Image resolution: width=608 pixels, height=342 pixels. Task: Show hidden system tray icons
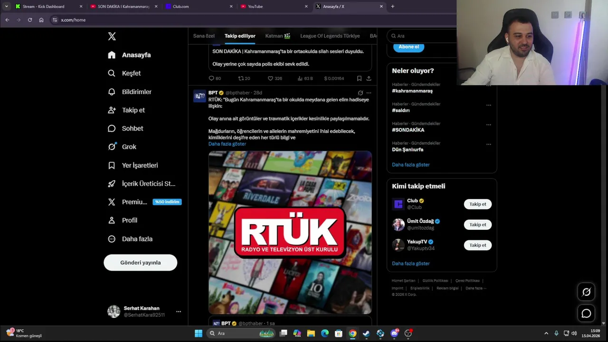click(546, 333)
